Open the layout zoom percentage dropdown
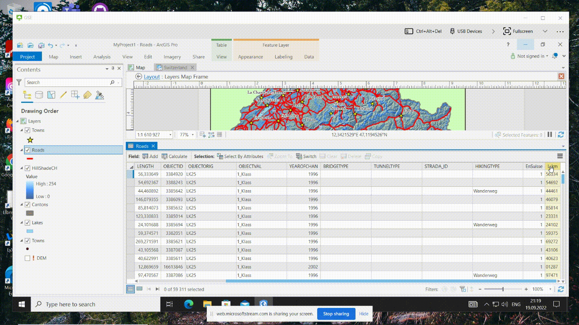This screenshot has height=325, width=579. pyautogui.click(x=193, y=135)
